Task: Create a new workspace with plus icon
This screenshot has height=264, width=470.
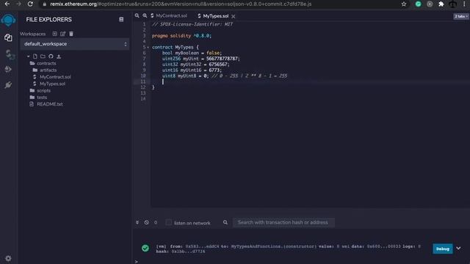Action: click(x=54, y=34)
